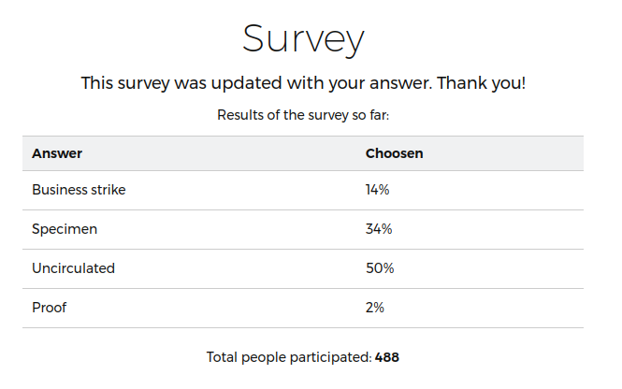Click the 14% result value
This screenshot has width=622, height=389.
coord(377,190)
